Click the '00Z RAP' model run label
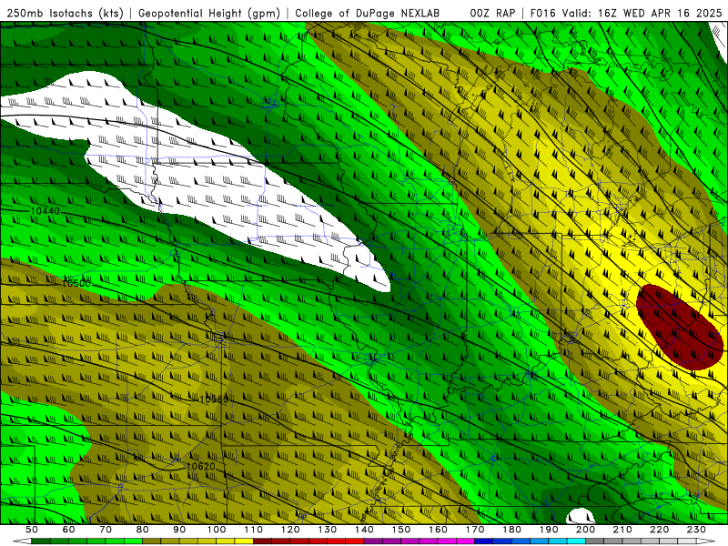 [x=492, y=13]
